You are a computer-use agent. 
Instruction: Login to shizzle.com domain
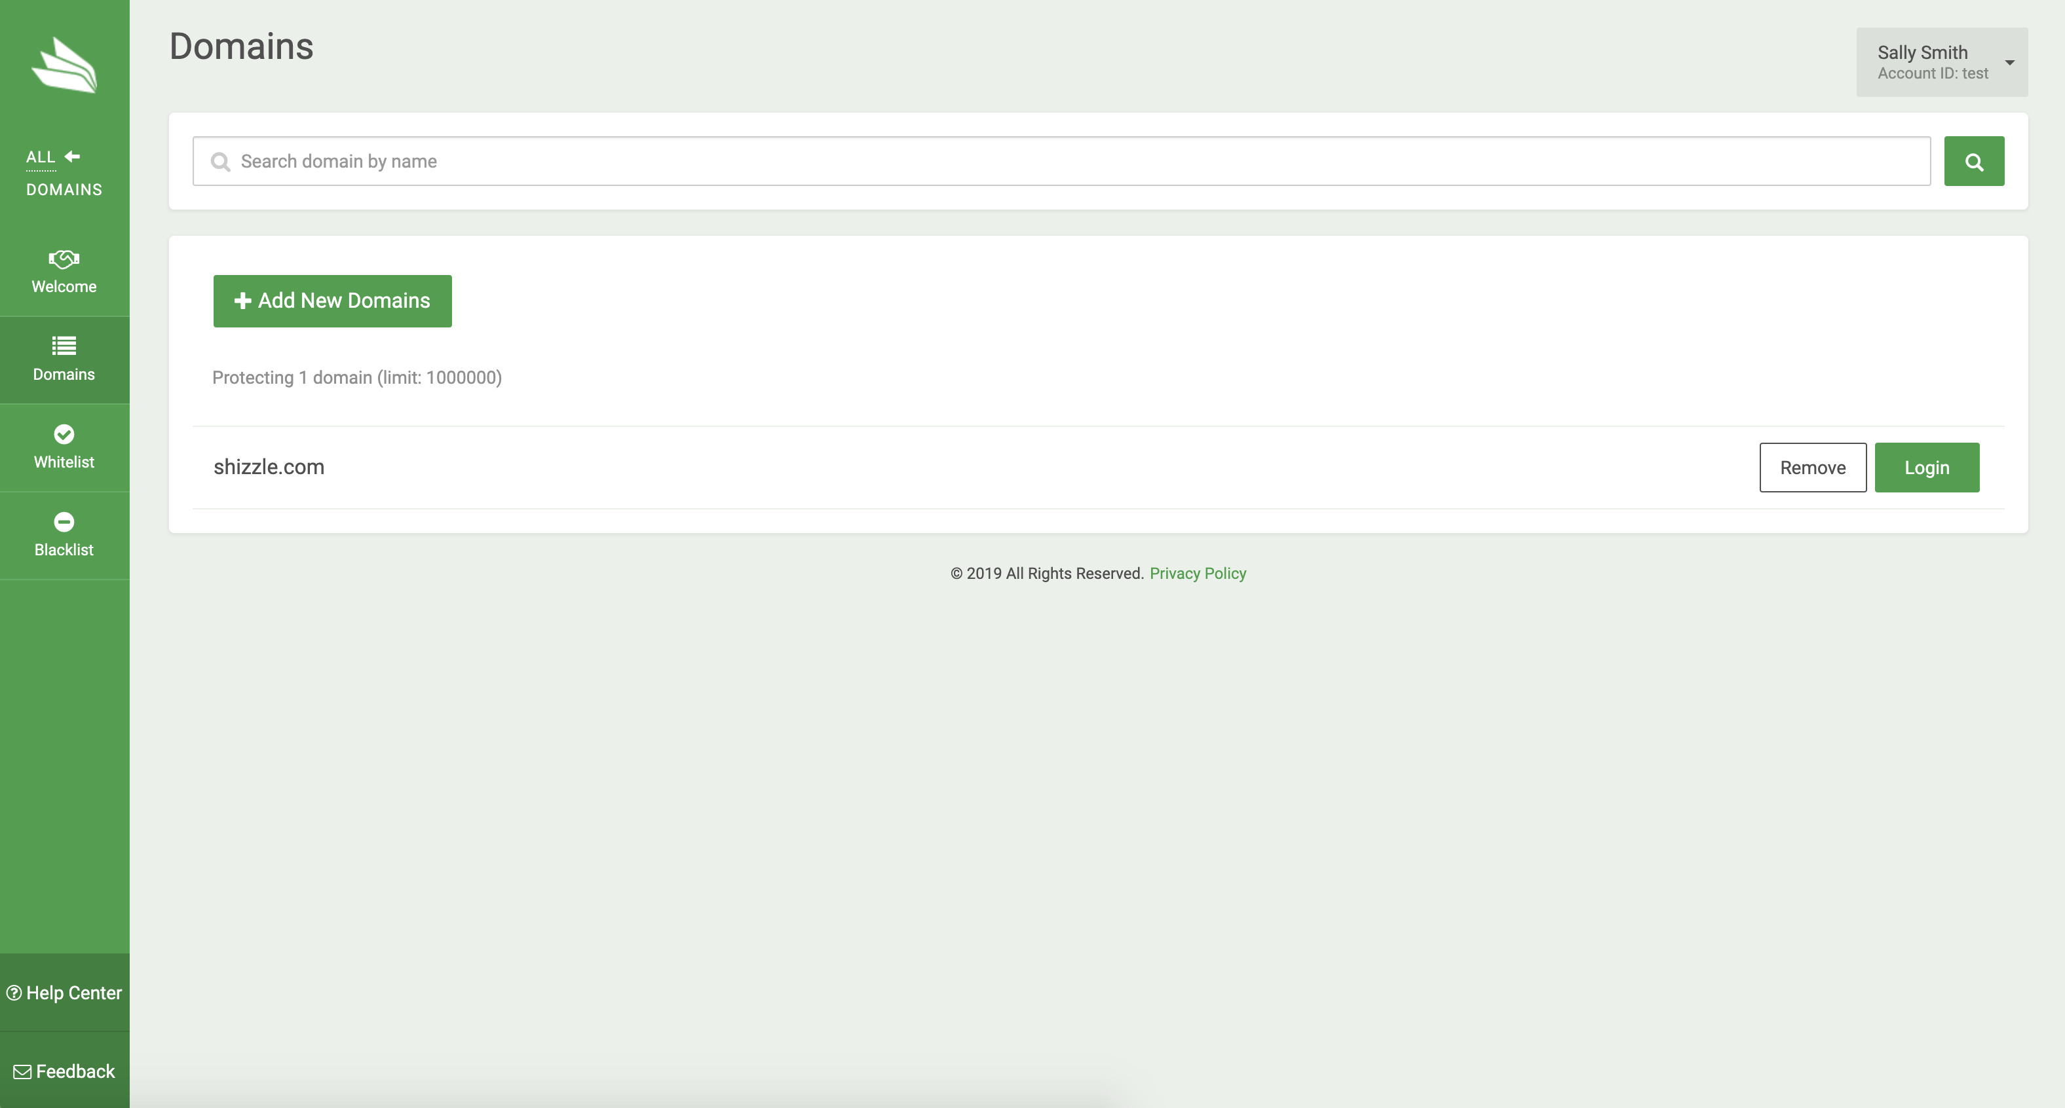pos(1926,468)
